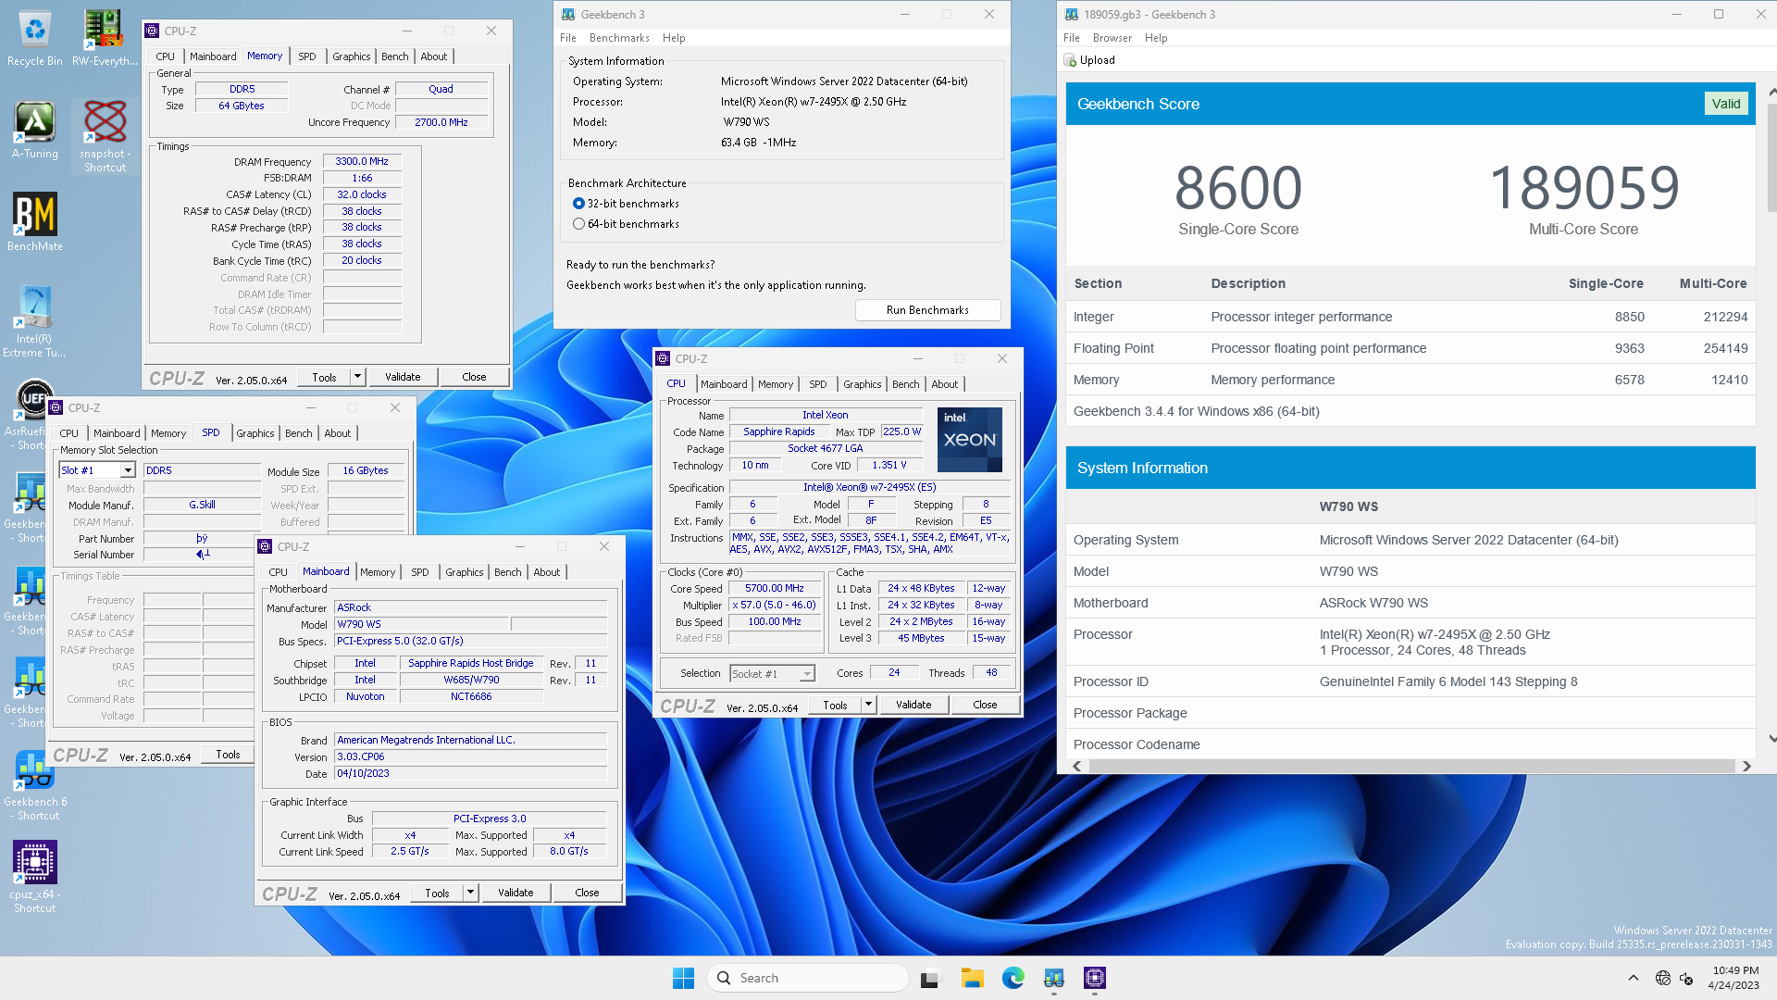The width and height of the screenshot is (1777, 1000).
Task: Click the Intel Xeon logo in CPU-Z
Action: [x=969, y=440]
